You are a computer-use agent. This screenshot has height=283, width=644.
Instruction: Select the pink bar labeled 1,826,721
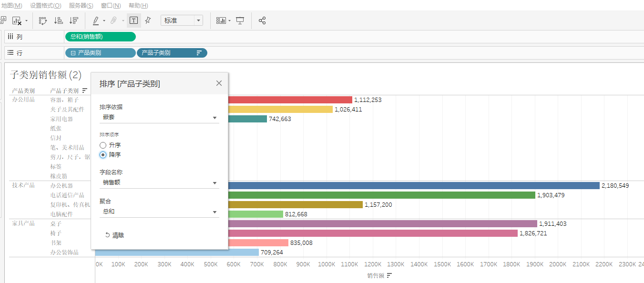(373, 233)
